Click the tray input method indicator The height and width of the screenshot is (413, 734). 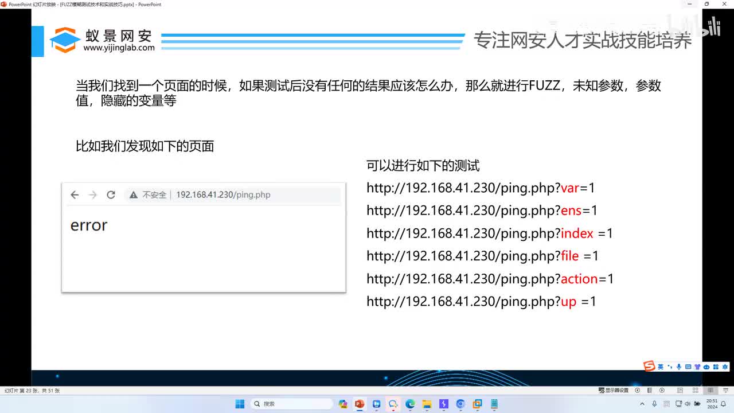pos(666,404)
